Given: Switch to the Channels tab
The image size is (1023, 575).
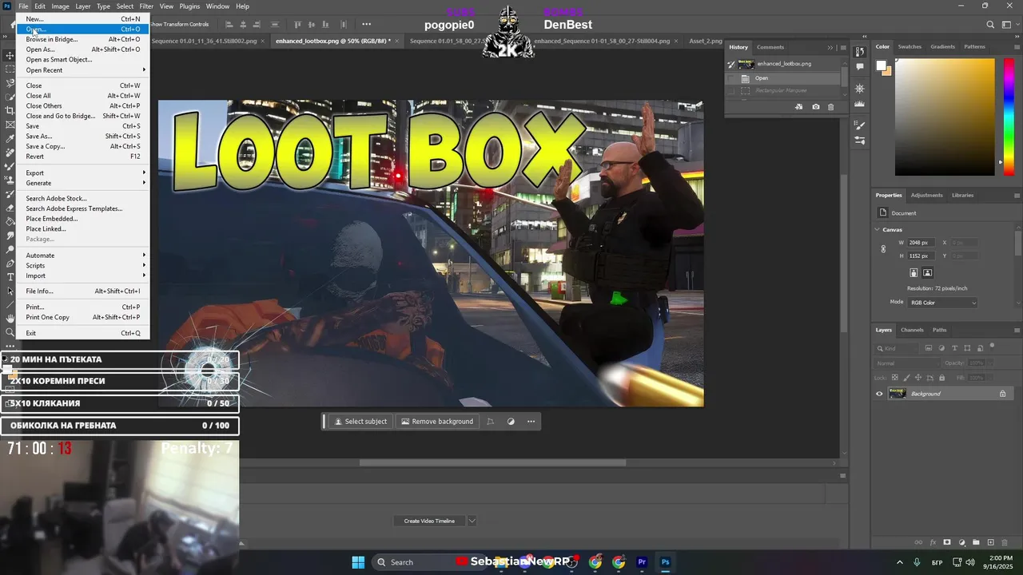Looking at the screenshot, I should 912,330.
